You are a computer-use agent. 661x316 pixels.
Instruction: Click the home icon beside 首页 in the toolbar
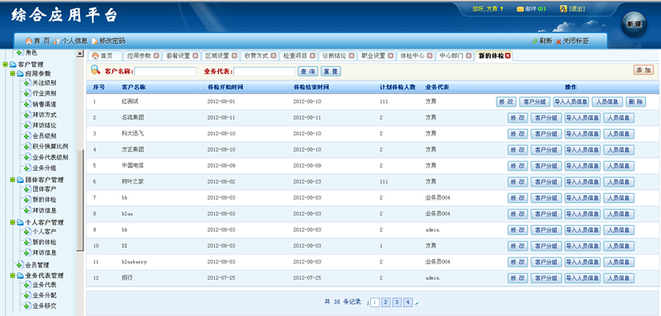point(29,40)
